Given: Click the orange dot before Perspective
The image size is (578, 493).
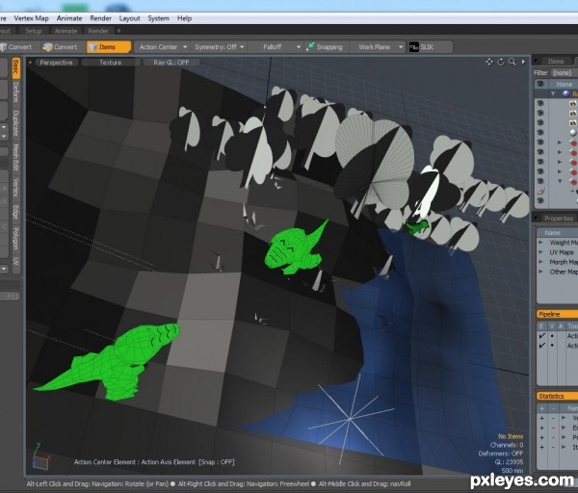Looking at the screenshot, I should coord(30,63).
